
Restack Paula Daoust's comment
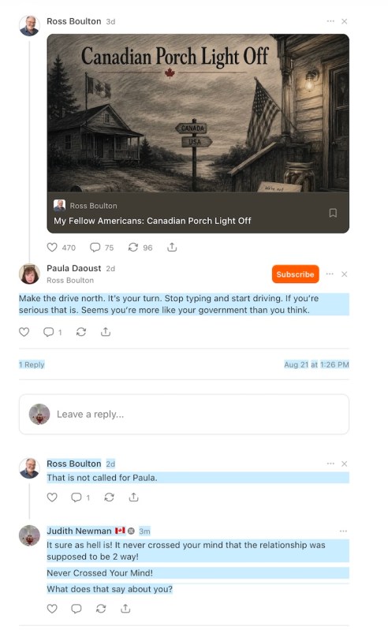tap(81, 332)
